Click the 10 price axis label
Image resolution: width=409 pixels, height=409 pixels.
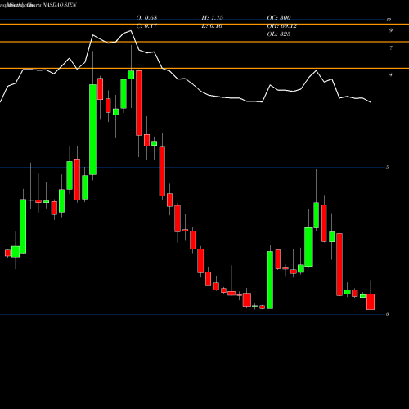click(x=389, y=20)
